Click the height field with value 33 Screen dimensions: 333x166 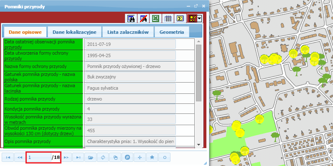(x=130, y=119)
